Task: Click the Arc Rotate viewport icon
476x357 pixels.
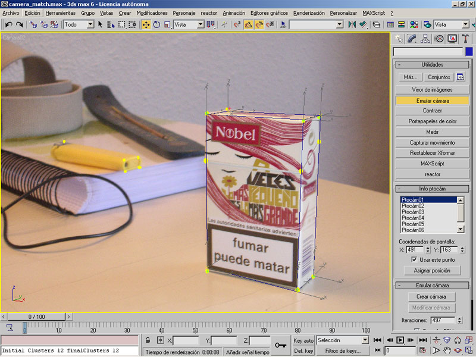Action: tap(458, 350)
